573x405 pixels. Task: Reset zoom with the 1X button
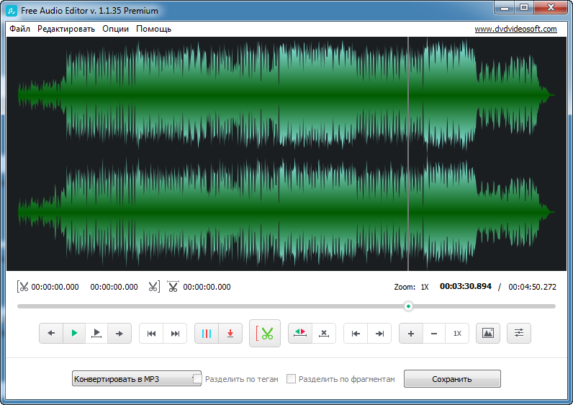tap(457, 333)
